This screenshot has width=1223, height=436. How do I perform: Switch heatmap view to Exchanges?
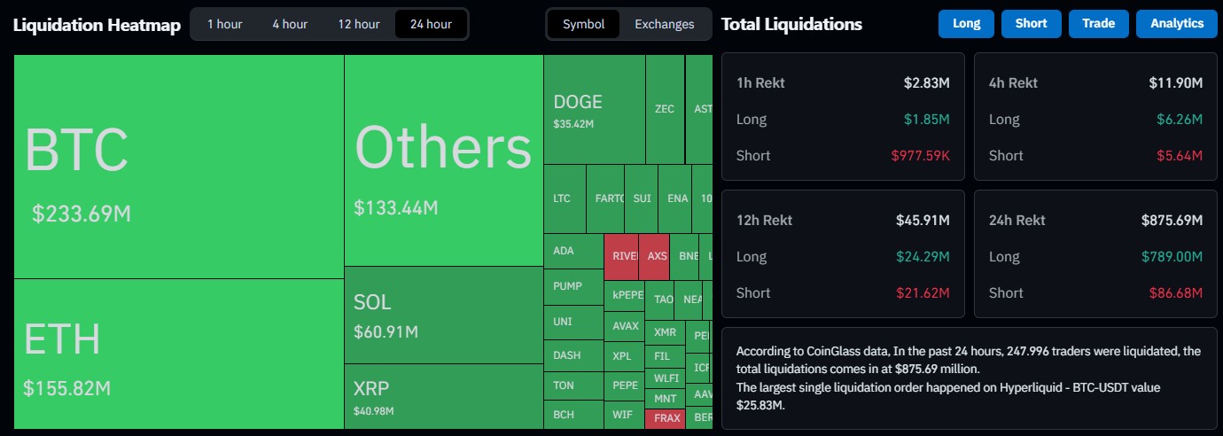click(x=665, y=24)
